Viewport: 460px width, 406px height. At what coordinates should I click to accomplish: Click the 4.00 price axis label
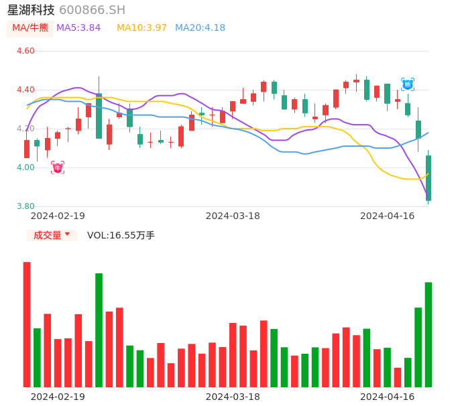25,167
